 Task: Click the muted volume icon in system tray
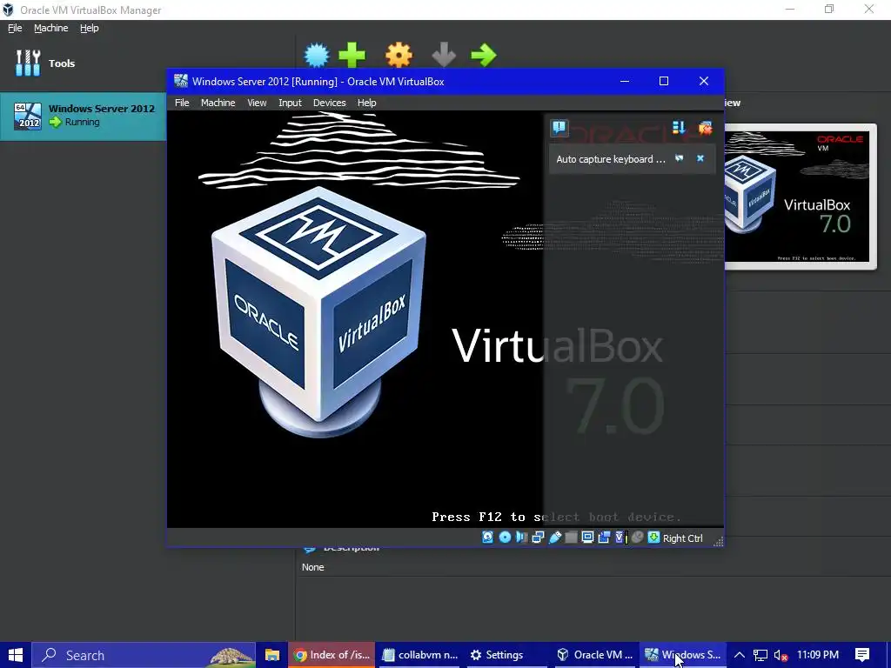pos(780,655)
